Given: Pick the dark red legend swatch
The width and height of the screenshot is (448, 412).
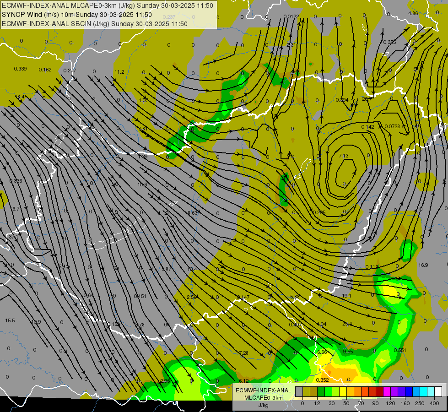Looking at the screenshot, I should pos(379,392).
